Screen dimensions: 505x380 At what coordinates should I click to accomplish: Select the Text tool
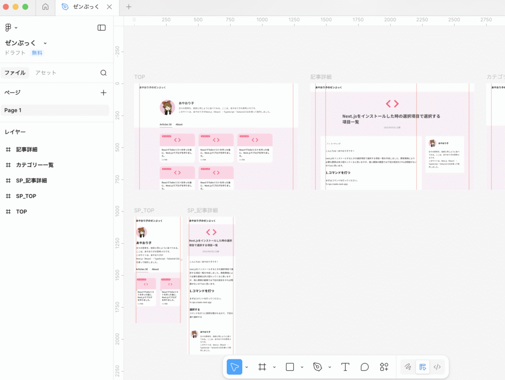(x=345, y=367)
